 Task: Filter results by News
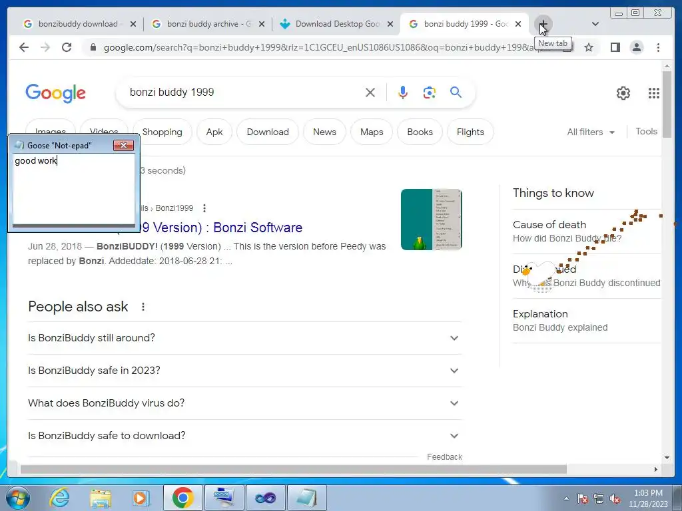pos(324,132)
